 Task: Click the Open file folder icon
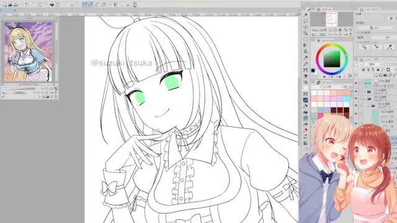(x=10, y=4)
